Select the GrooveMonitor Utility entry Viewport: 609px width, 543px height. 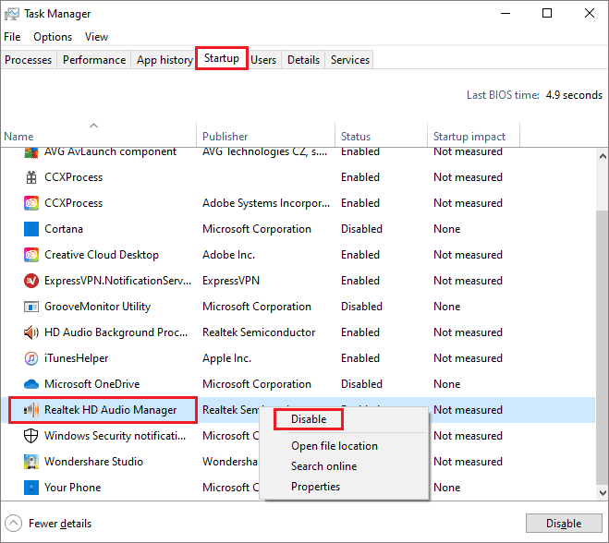[x=97, y=307]
